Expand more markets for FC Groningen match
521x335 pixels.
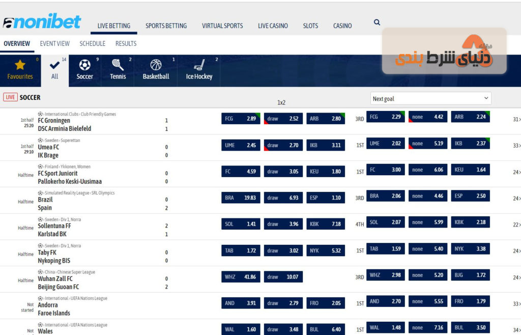click(517, 119)
